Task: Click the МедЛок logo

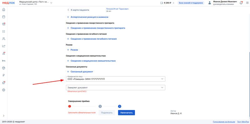Action: pos(9,3)
